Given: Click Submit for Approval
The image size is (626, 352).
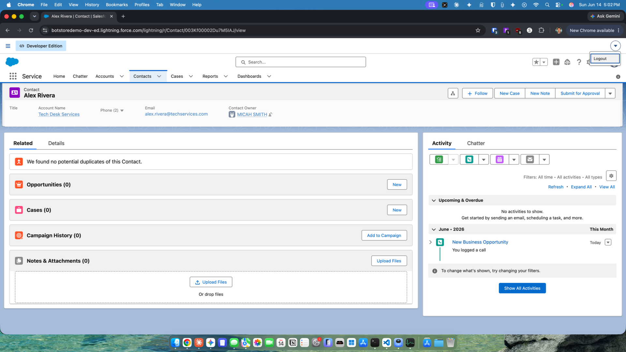Looking at the screenshot, I should 580,93.
